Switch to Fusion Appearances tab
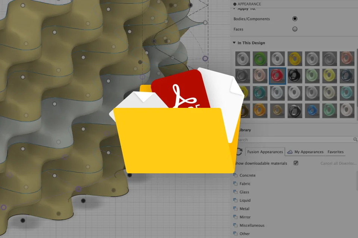358x238 pixels. point(265,152)
